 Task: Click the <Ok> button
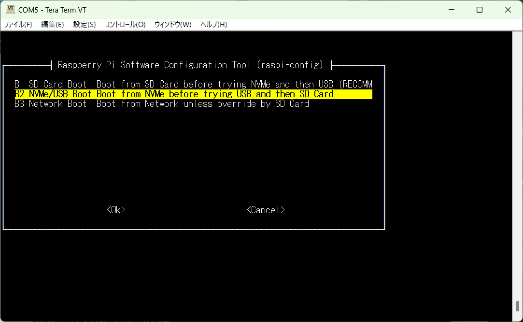[116, 210]
